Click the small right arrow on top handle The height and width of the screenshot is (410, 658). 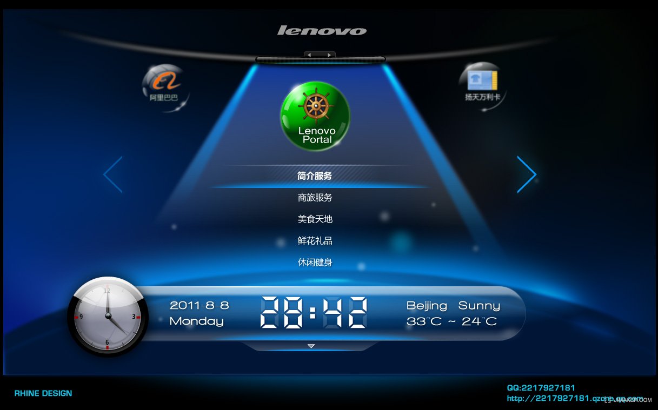point(329,55)
